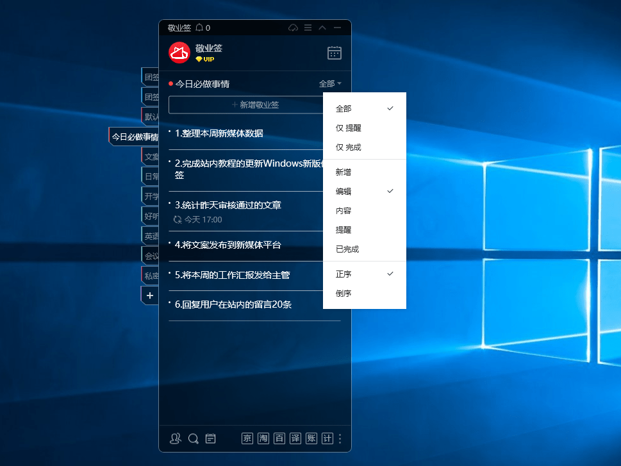Click the hamburger list icon in title bar
Image resolution: width=621 pixels, height=466 pixels.
pyautogui.click(x=308, y=28)
